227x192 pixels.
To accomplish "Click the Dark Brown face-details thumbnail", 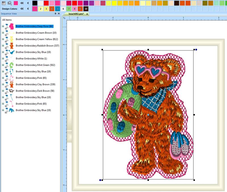I will coord(11,91).
